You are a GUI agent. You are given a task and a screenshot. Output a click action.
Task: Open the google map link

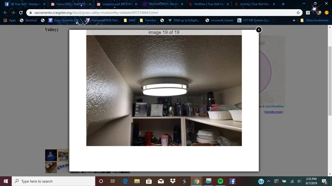click(x=274, y=112)
